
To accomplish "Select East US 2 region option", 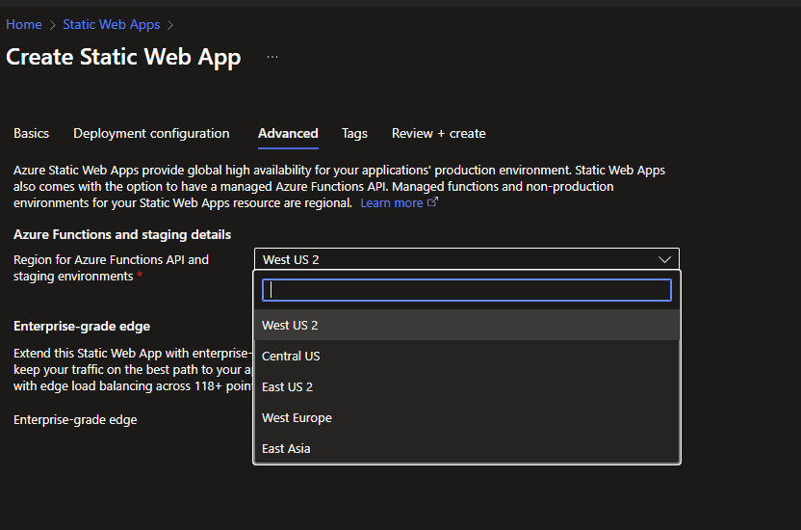I will tap(466, 386).
